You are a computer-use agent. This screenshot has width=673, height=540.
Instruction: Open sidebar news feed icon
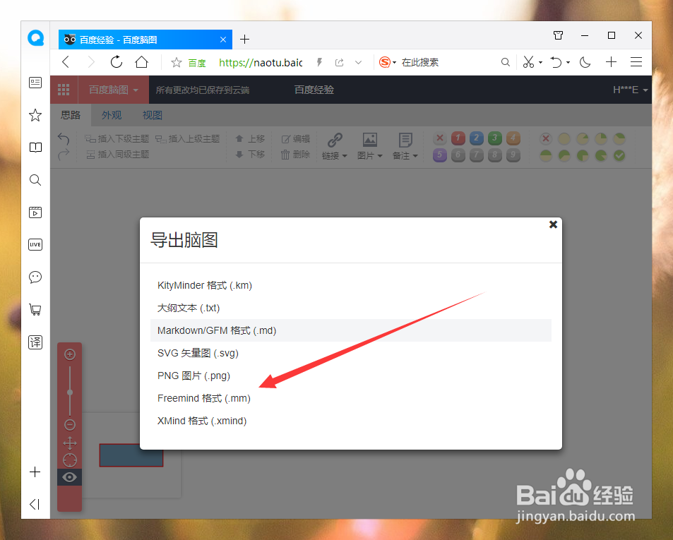coord(35,83)
